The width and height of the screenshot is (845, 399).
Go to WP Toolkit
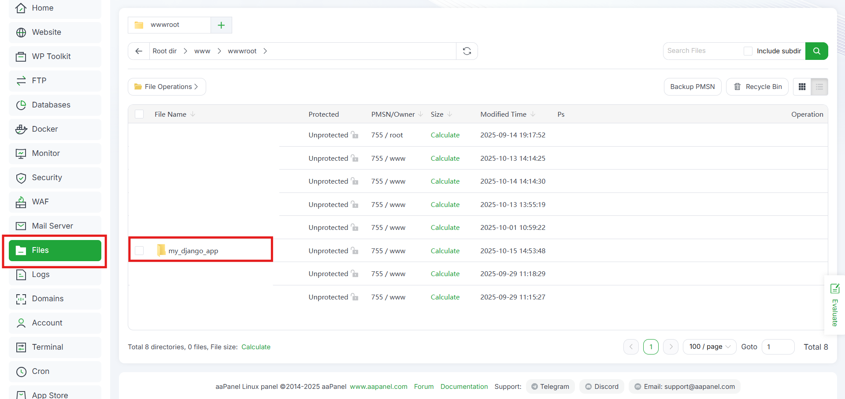(x=55, y=56)
